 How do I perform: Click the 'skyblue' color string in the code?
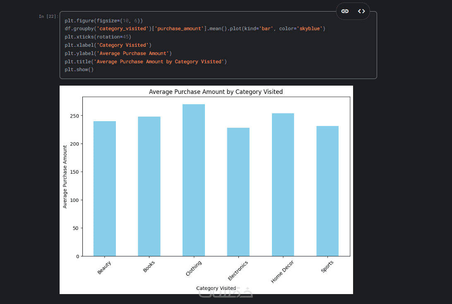coord(309,29)
